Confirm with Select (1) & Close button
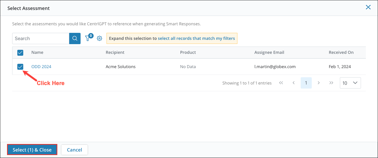Viewport: 378px width, 158px height. click(32, 150)
